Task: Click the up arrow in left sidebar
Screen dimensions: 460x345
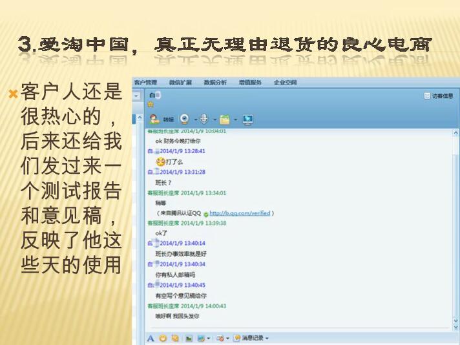Action: (140, 118)
